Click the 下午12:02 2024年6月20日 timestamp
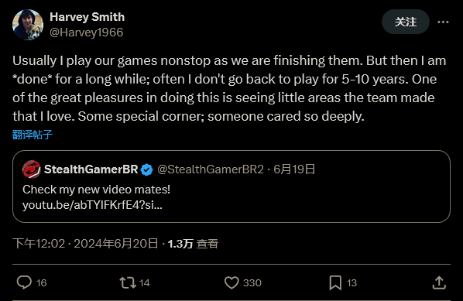Image resolution: width=463 pixels, height=301 pixels. pyautogui.click(x=86, y=244)
